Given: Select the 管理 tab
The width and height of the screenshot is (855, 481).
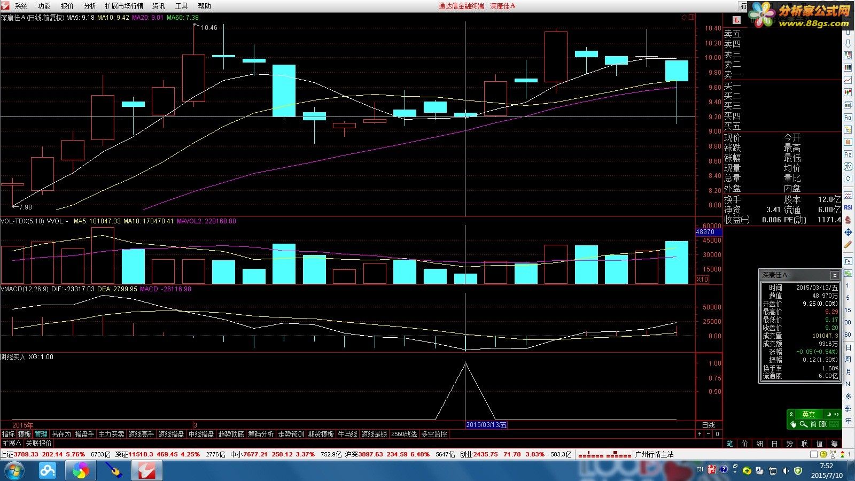Looking at the screenshot, I should (41, 435).
